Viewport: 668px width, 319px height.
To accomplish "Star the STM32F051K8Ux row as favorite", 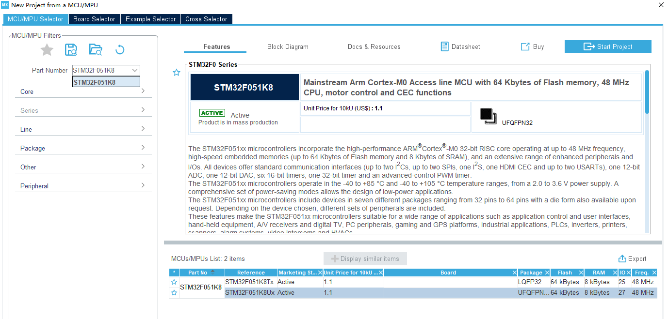I will tap(174, 292).
